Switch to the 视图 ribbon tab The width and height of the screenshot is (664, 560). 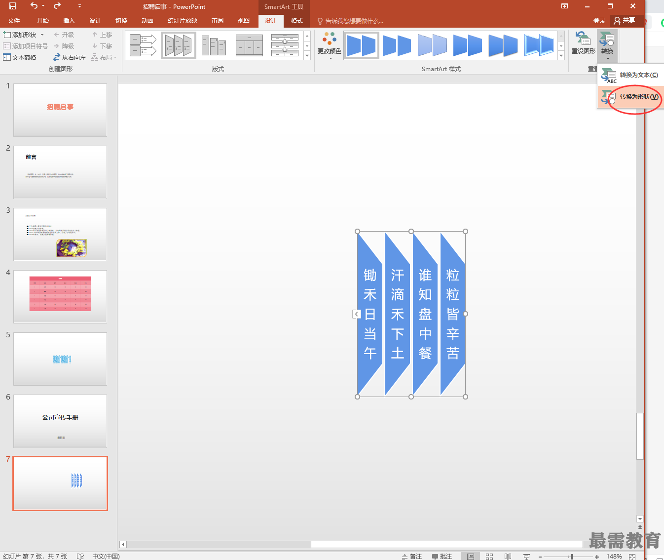(244, 21)
